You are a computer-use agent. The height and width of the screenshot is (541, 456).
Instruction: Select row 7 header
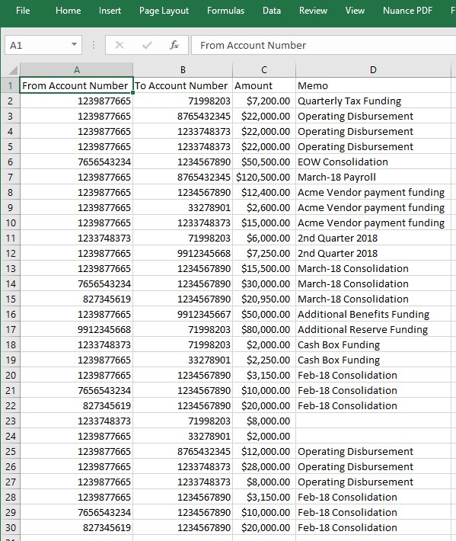[11, 177]
